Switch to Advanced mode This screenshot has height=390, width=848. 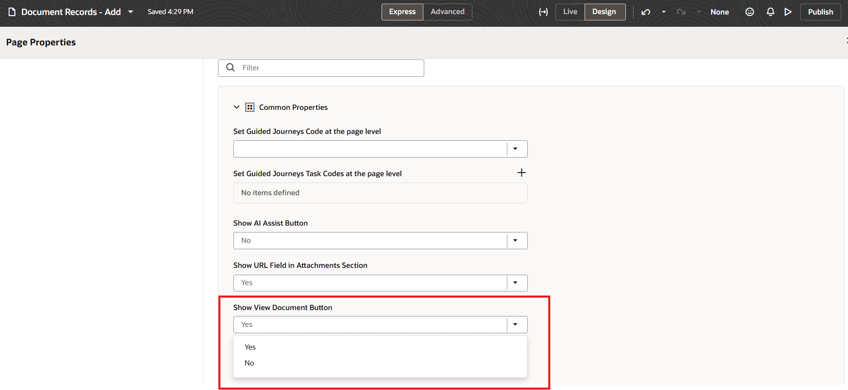click(447, 12)
